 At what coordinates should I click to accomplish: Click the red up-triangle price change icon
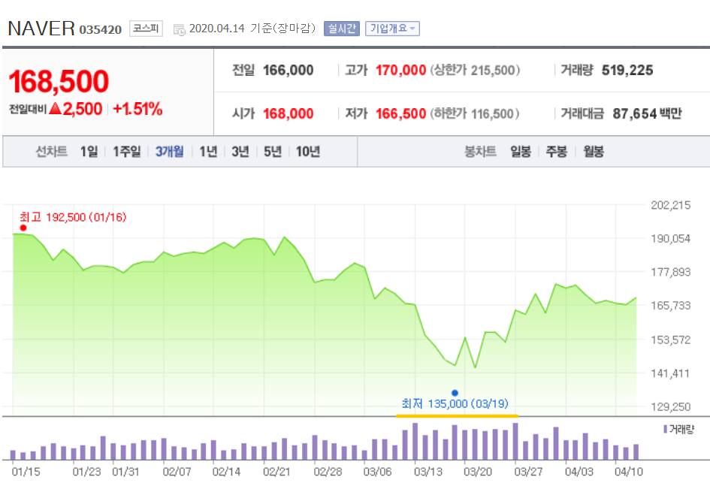coord(55,109)
